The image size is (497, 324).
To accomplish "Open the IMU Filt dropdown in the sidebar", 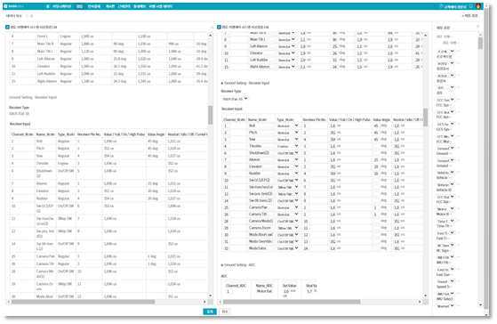I will click(x=446, y=257).
